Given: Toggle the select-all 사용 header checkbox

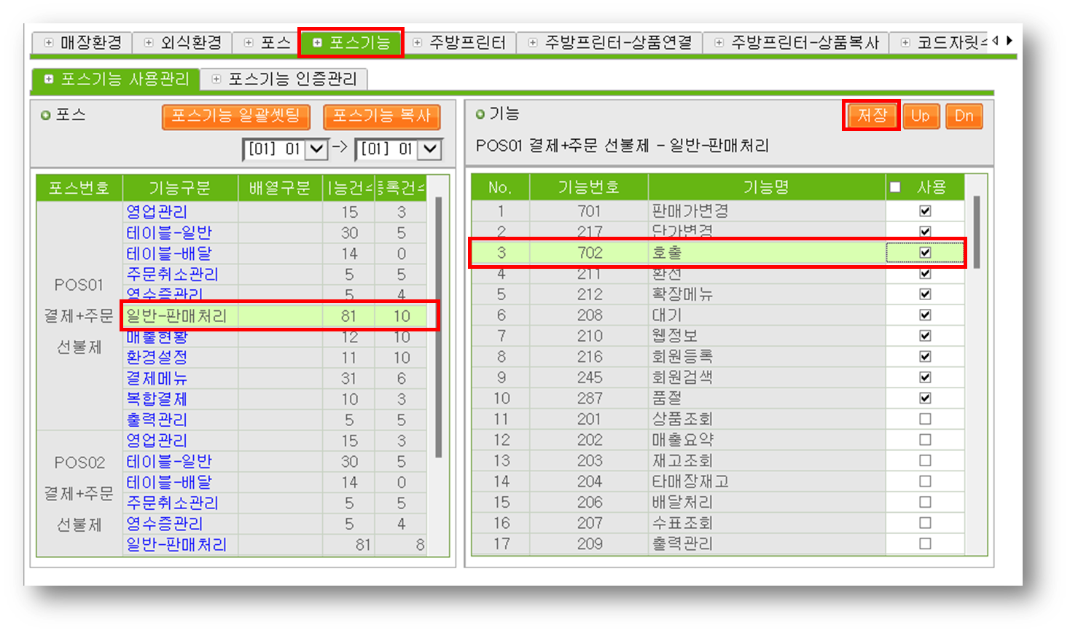Looking at the screenshot, I should (x=895, y=187).
